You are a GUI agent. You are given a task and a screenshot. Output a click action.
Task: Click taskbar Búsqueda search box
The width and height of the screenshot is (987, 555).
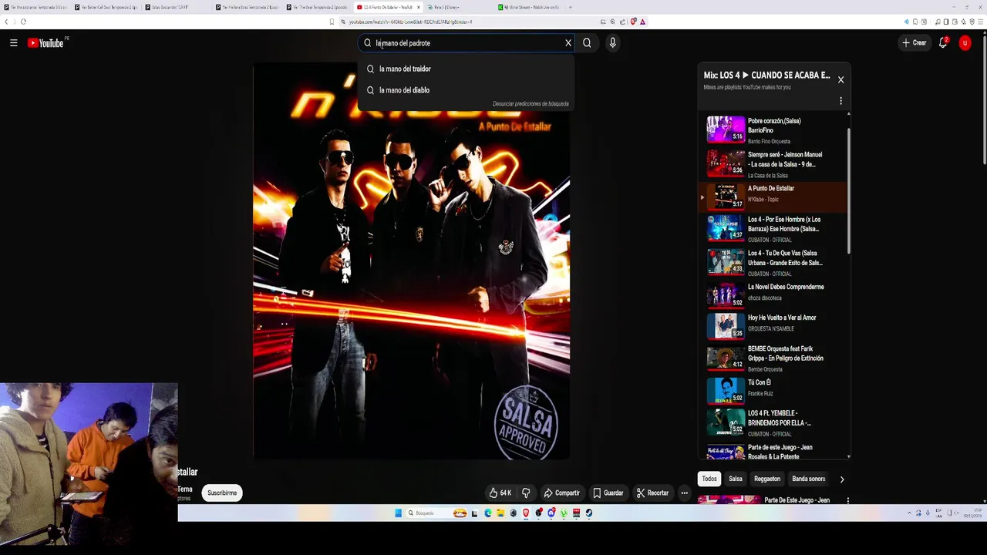click(436, 513)
